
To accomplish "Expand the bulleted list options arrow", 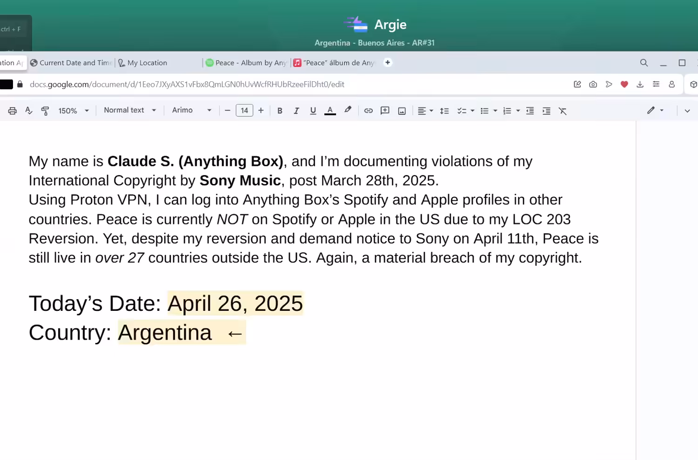I will [x=495, y=111].
